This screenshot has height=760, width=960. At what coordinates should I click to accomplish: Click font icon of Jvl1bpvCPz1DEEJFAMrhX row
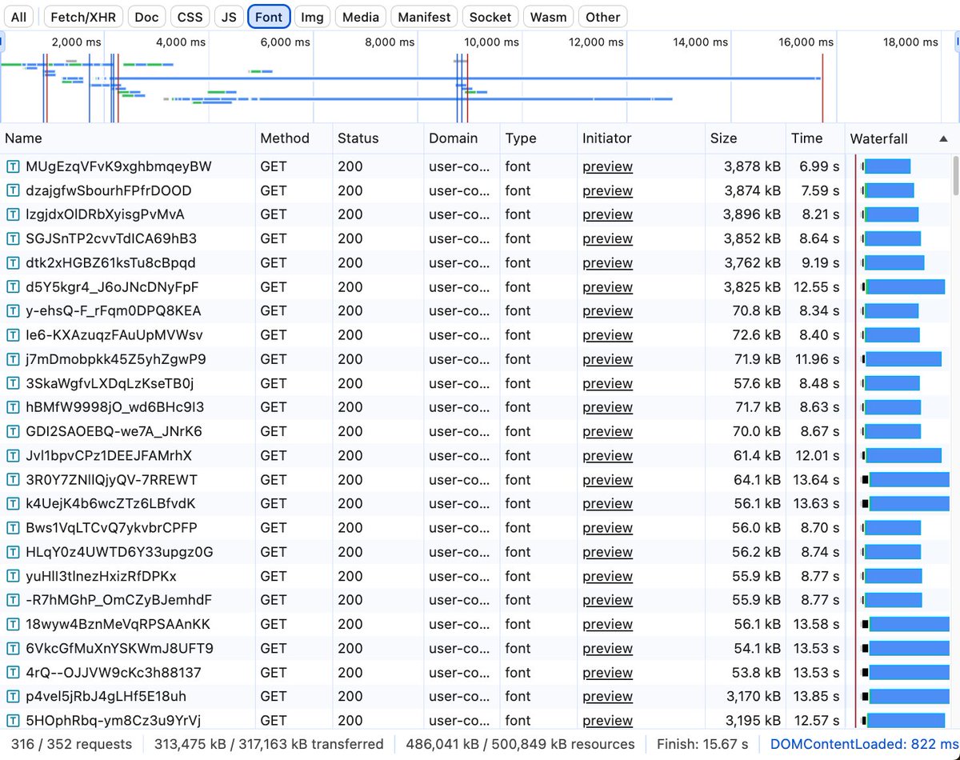(x=13, y=455)
